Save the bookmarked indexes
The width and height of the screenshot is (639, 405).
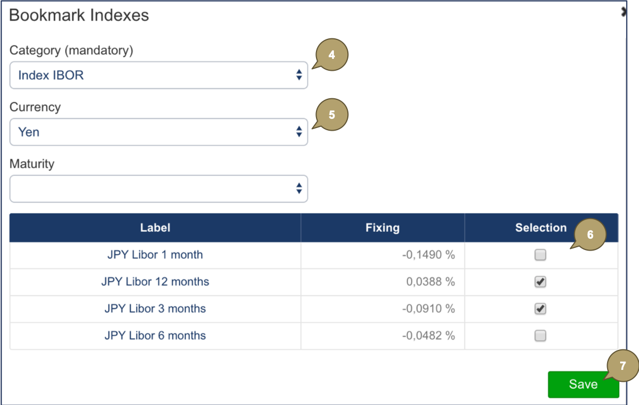point(584,384)
